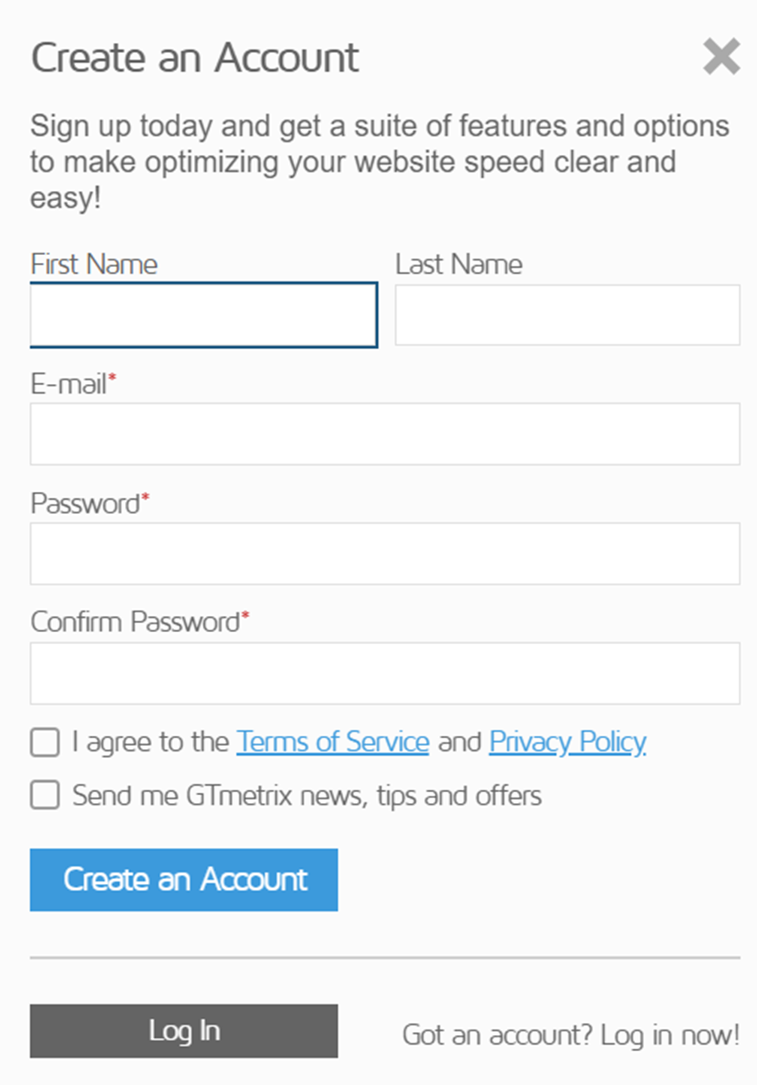The image size is (757, 1085).
Task: Click the Password input box
Action: point(385,554)
